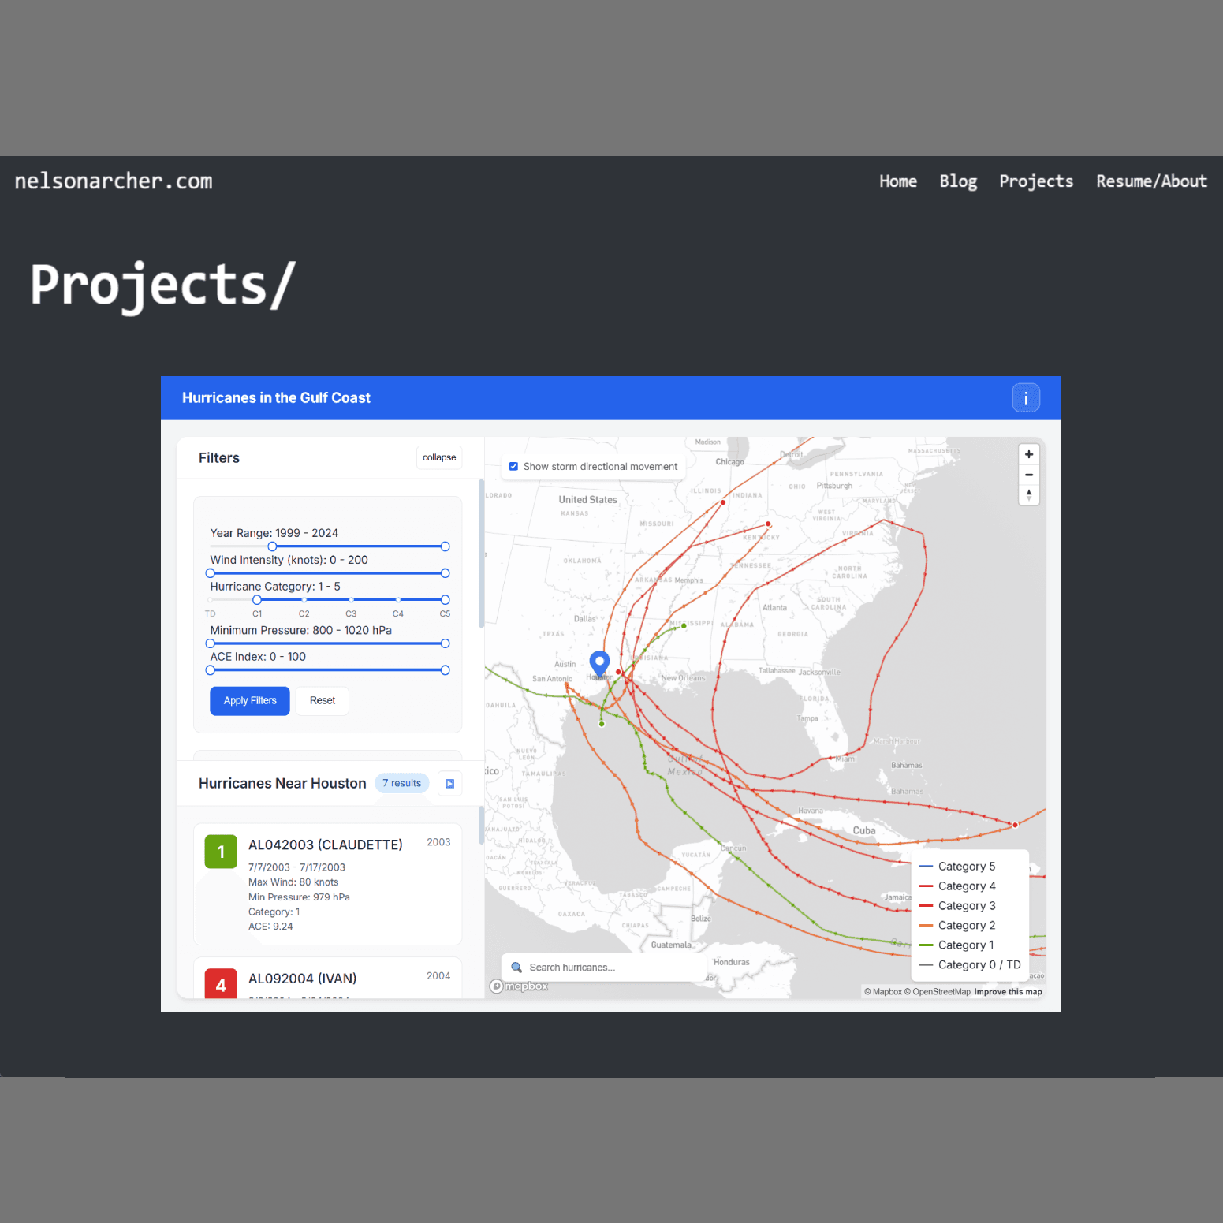
Task: Click Ivan's red category 4 badge
Action: 220,984
